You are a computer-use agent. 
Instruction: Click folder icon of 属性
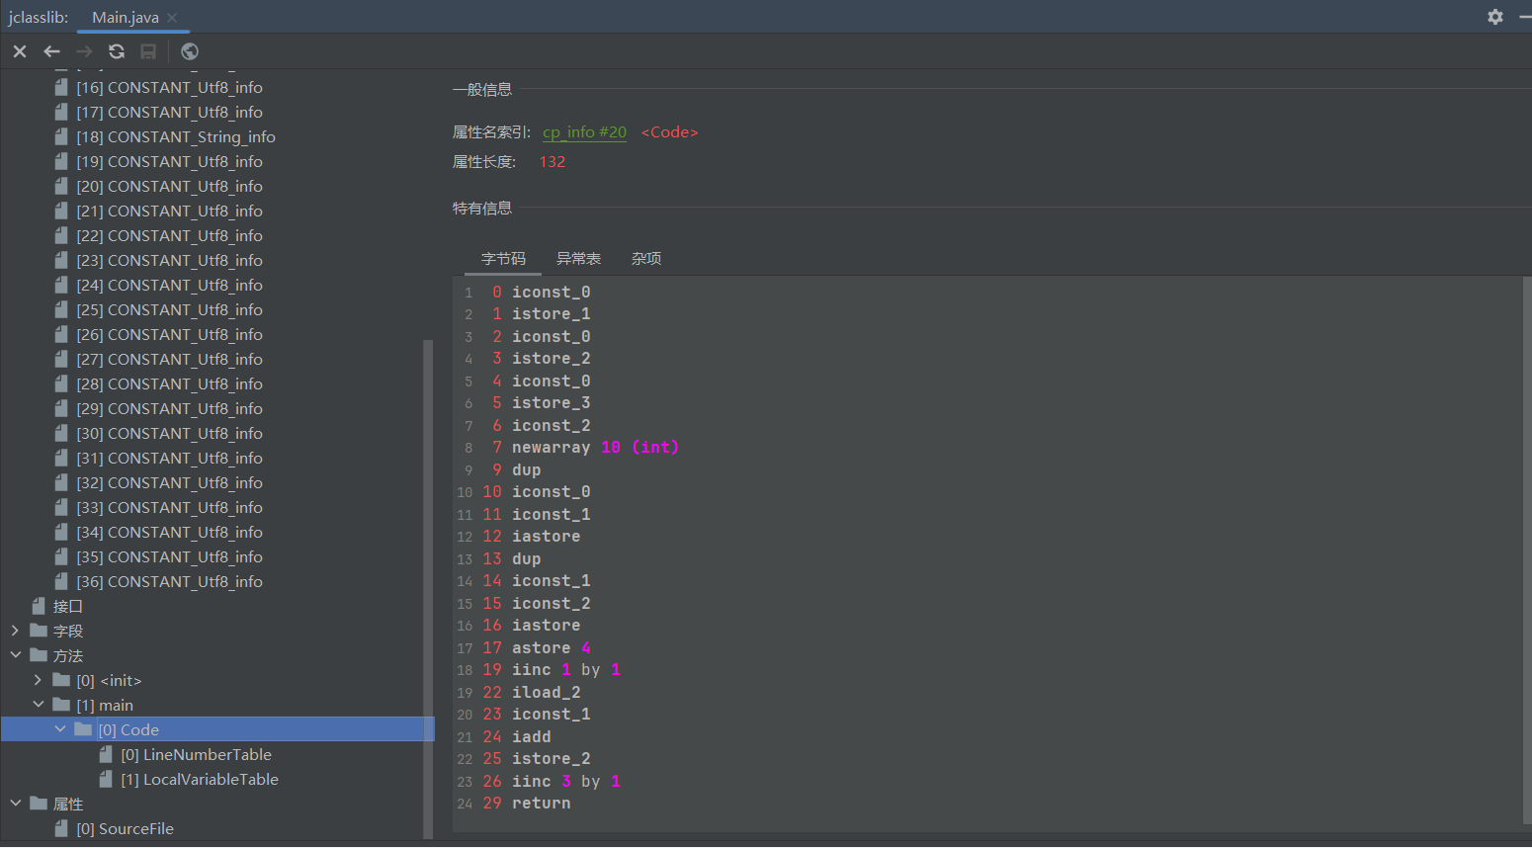click(39, 804)
